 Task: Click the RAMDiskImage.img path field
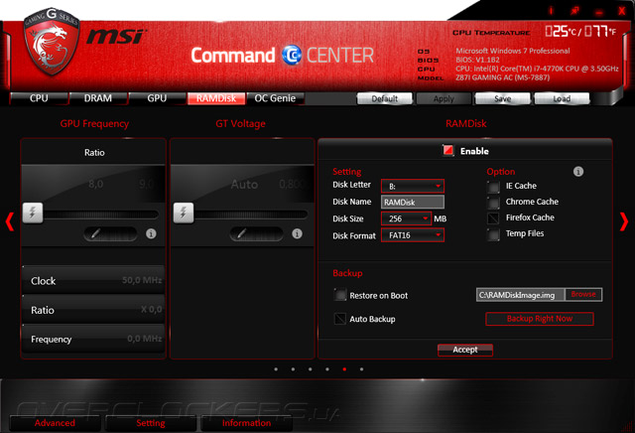click(x=520, y=295)
